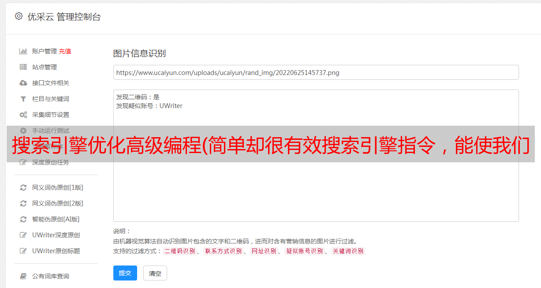
Task: Go to 采集细节设置
Action: [x=51, y=115]
